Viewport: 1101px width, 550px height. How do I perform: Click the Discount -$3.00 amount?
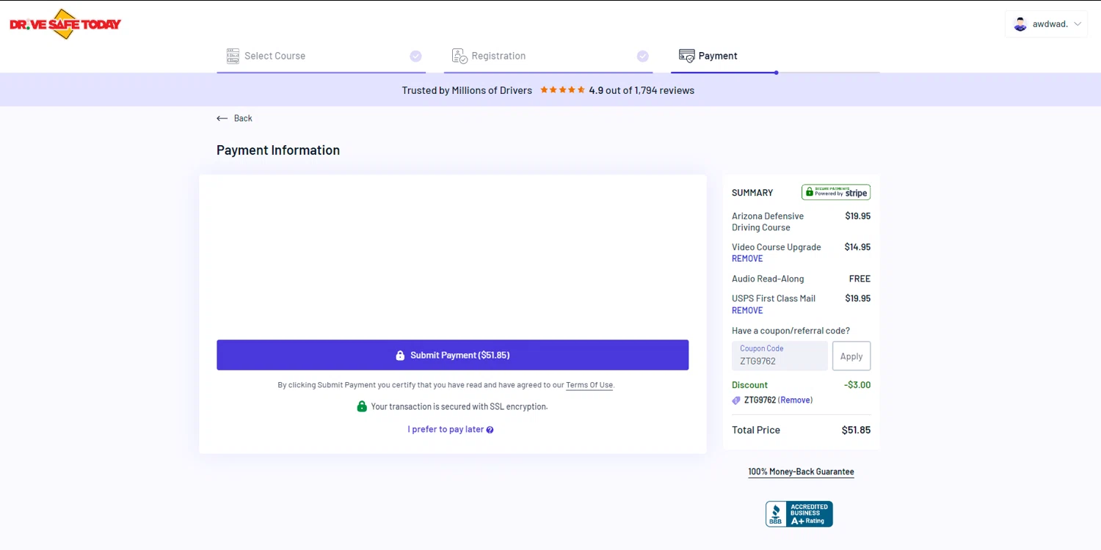(857, 384)
